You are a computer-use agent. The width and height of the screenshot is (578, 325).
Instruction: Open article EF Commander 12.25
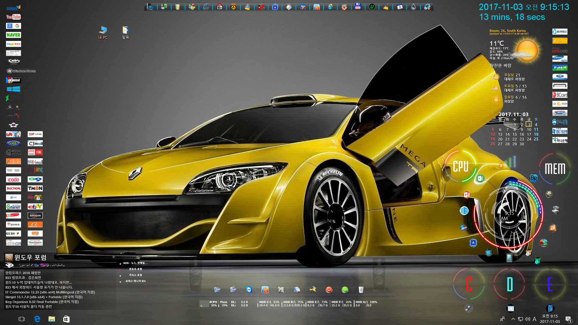click(50, 292)
